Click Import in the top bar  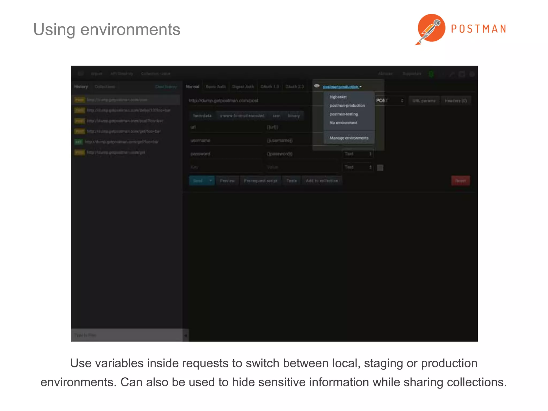coord(97,74)
